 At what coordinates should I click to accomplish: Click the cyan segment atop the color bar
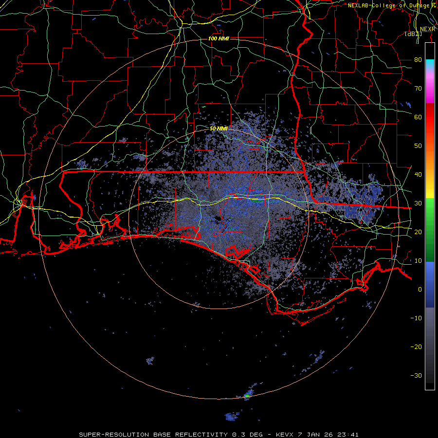(430, 64)
